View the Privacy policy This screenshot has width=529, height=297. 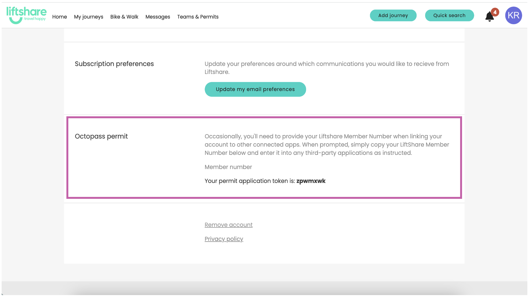[224, 239]
